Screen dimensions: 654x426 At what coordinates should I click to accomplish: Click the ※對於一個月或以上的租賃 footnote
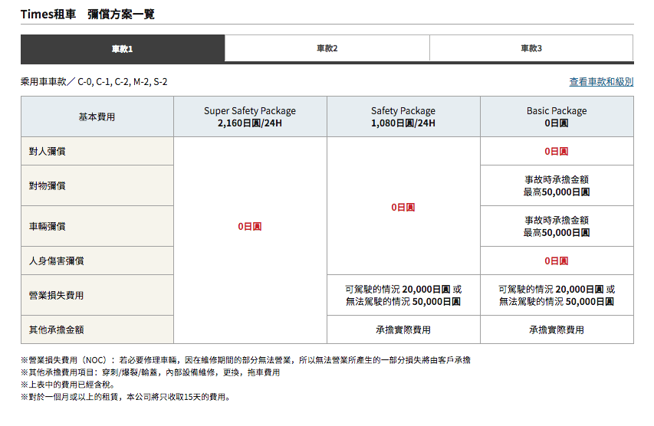coord(126,397)
